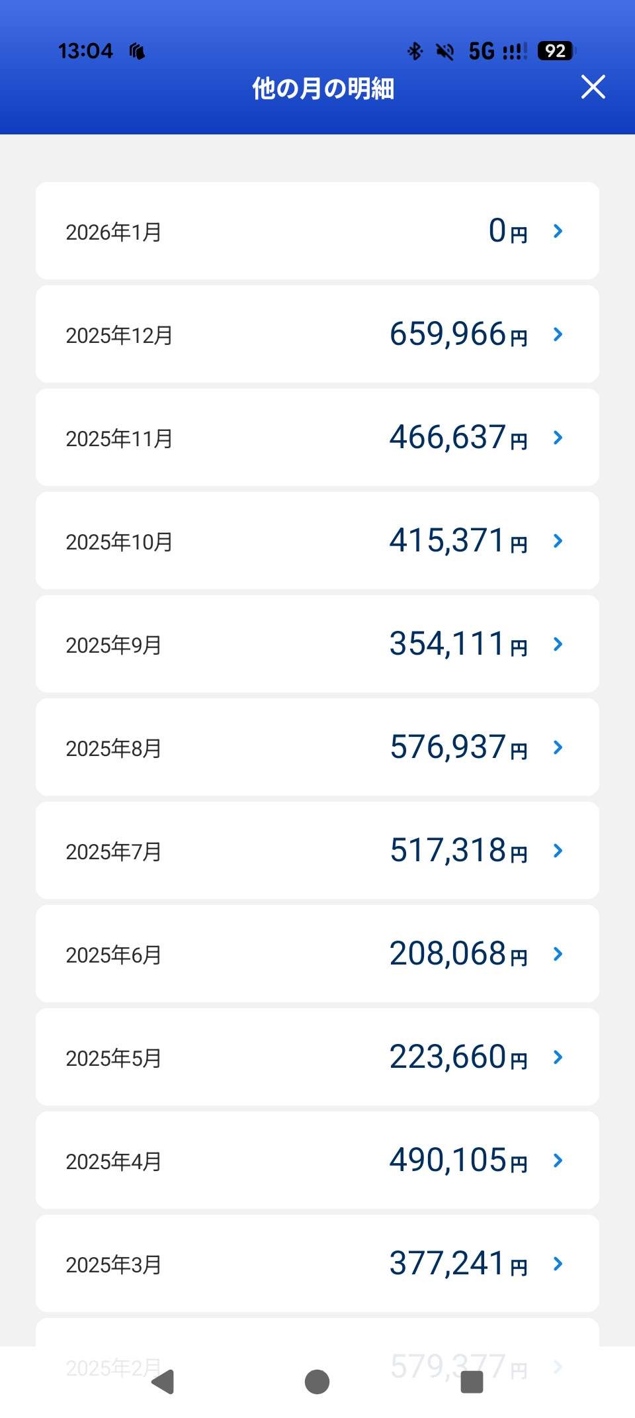
Task: Tap the chevron arrow for 2025年9月
Action: (558, 644)
